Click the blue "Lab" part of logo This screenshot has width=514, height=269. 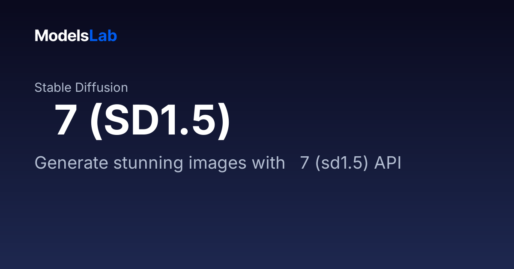point(103,36)
